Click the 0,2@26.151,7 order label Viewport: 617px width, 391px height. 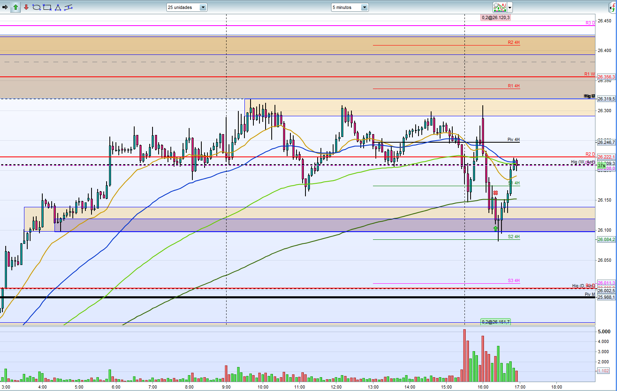tap(495, 322)
